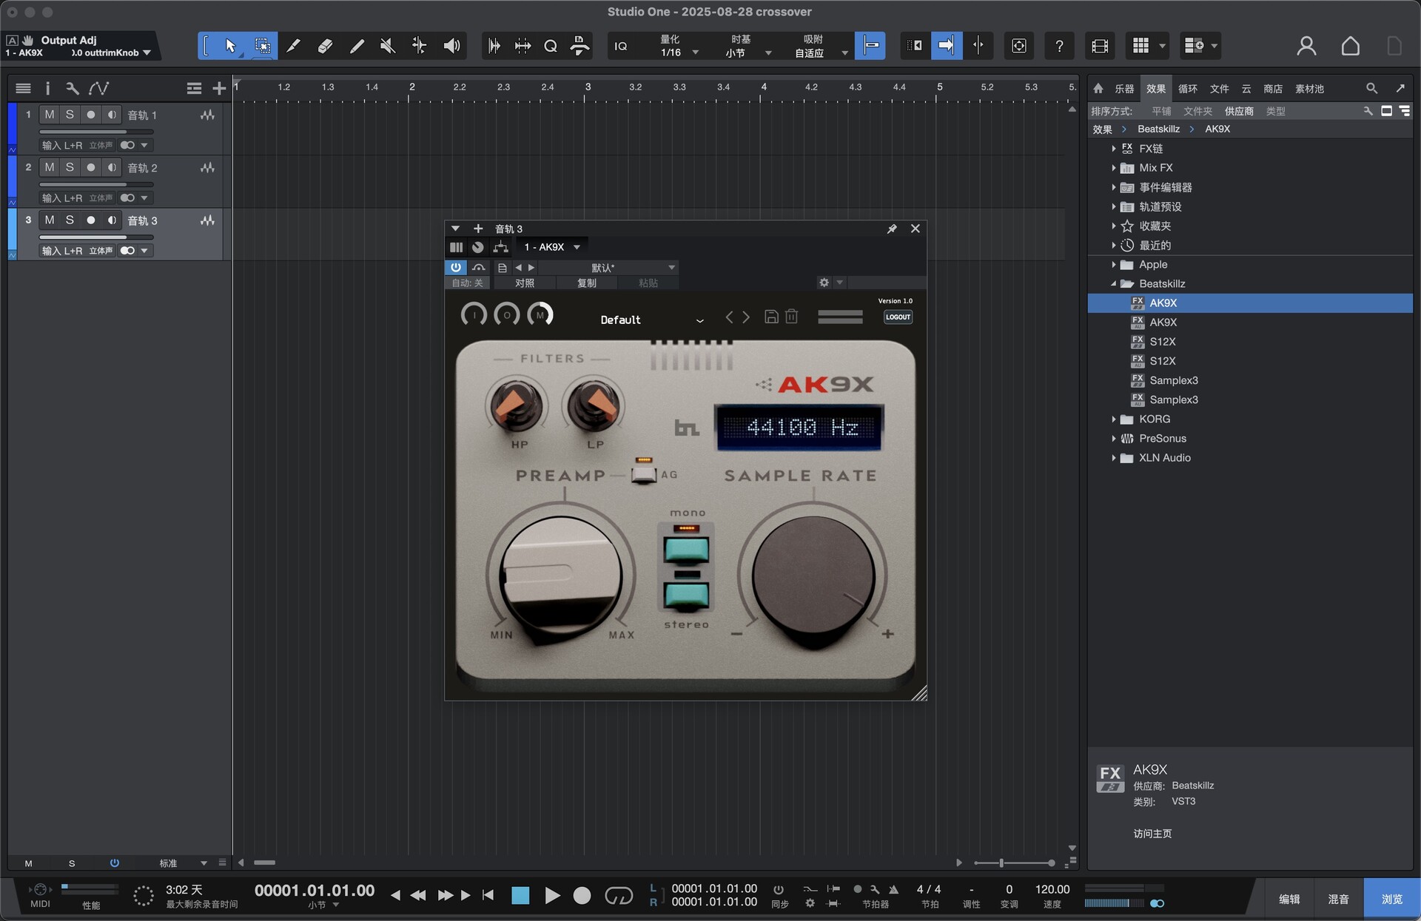1421x921 pixels.
Task: Select the Mute tool
Action: (387, 46)
